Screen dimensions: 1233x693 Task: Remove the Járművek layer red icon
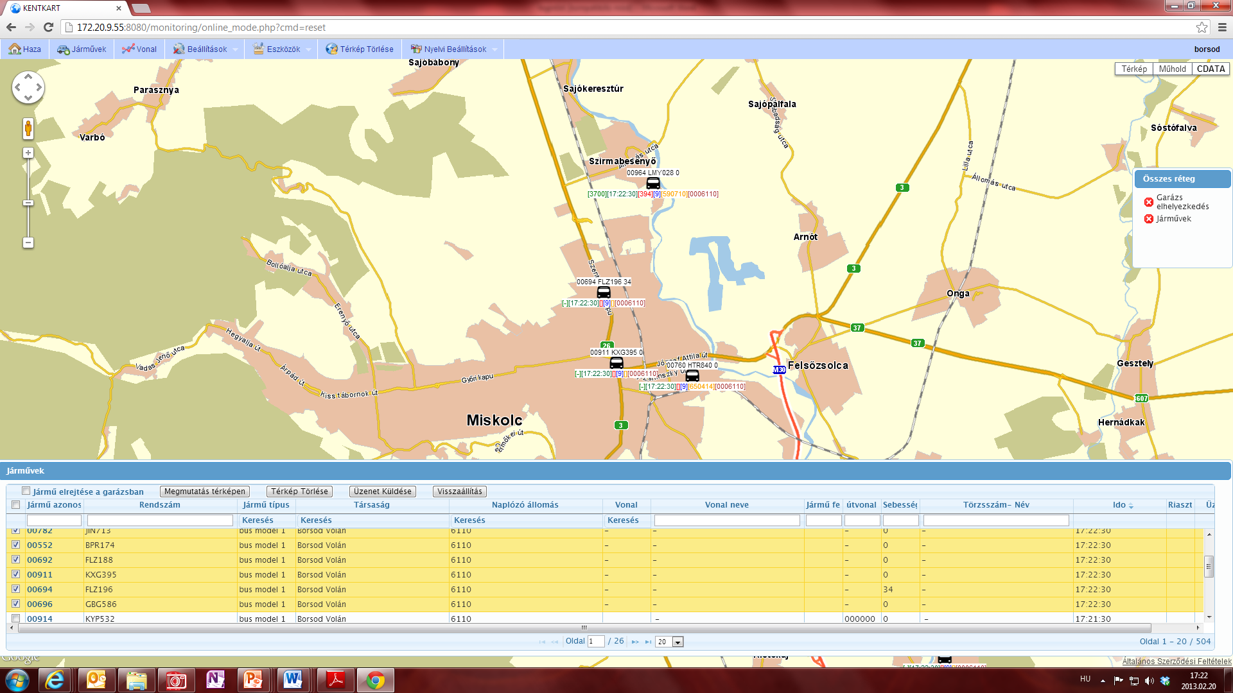coord(1149,219)
